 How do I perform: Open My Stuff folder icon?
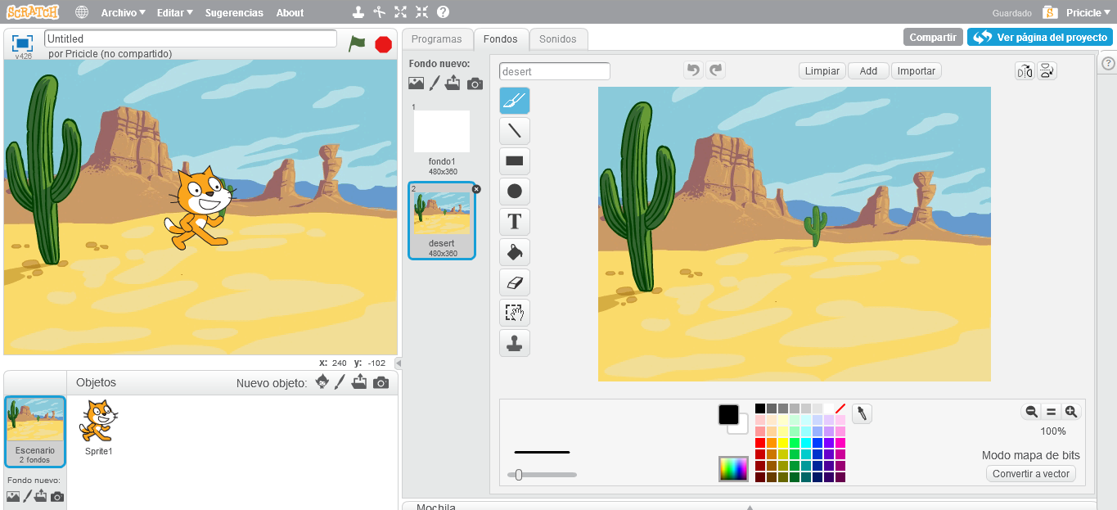[x=1051, y=12]
